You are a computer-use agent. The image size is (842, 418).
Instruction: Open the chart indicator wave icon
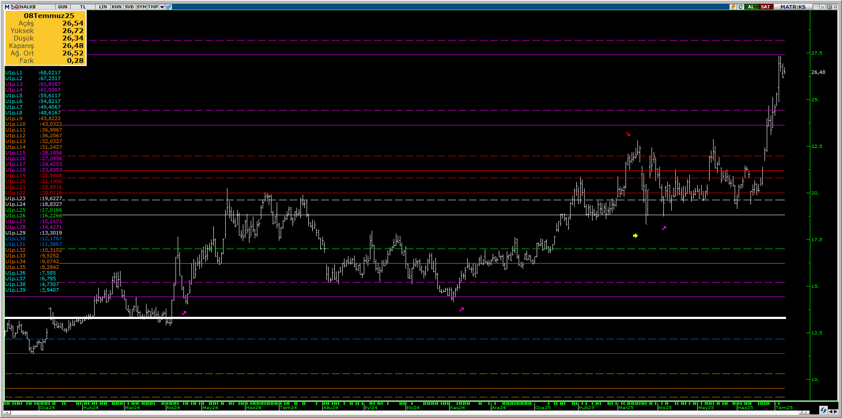pyautogui.click(x=15, y=7)
